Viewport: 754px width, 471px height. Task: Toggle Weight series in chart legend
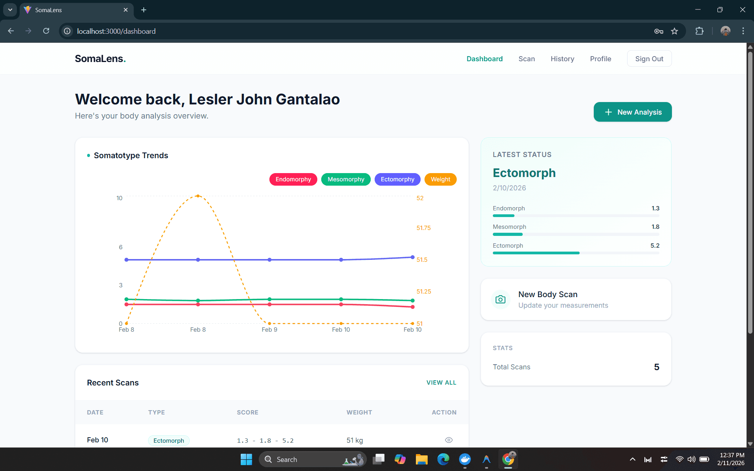tap(440, 179)
